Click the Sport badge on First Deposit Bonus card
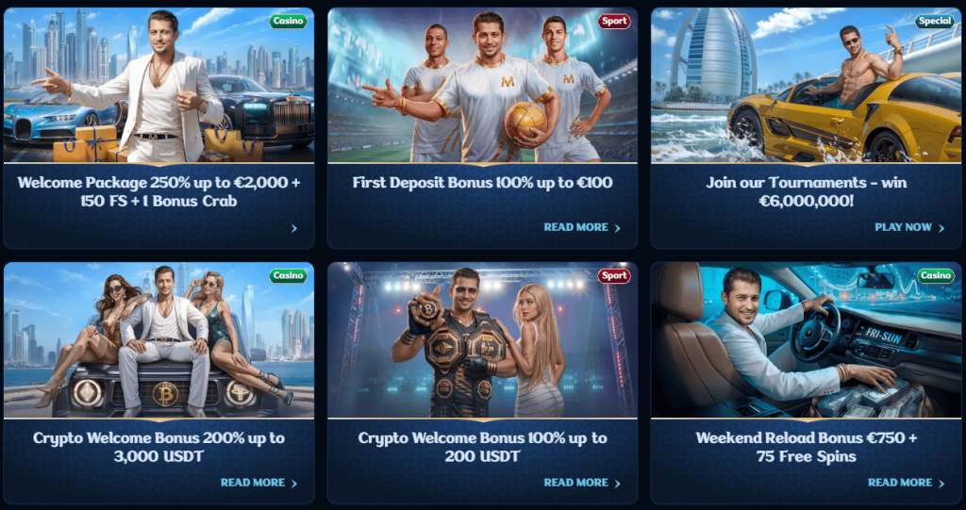Screen dimensions: 966x510 point(614,22)
